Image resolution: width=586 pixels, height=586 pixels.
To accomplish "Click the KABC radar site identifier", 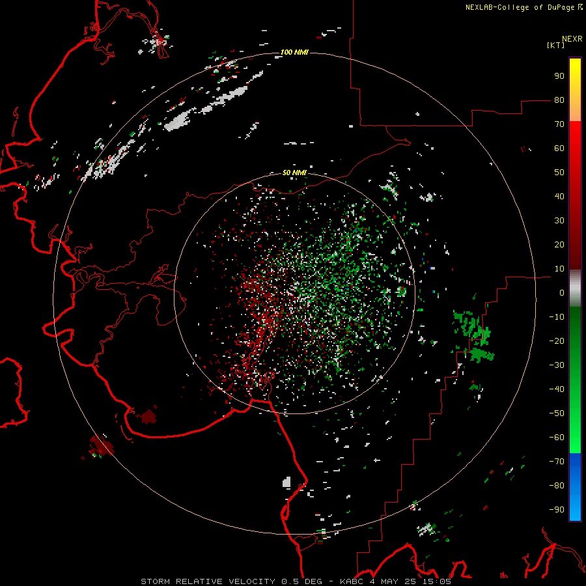I will 352,581.
